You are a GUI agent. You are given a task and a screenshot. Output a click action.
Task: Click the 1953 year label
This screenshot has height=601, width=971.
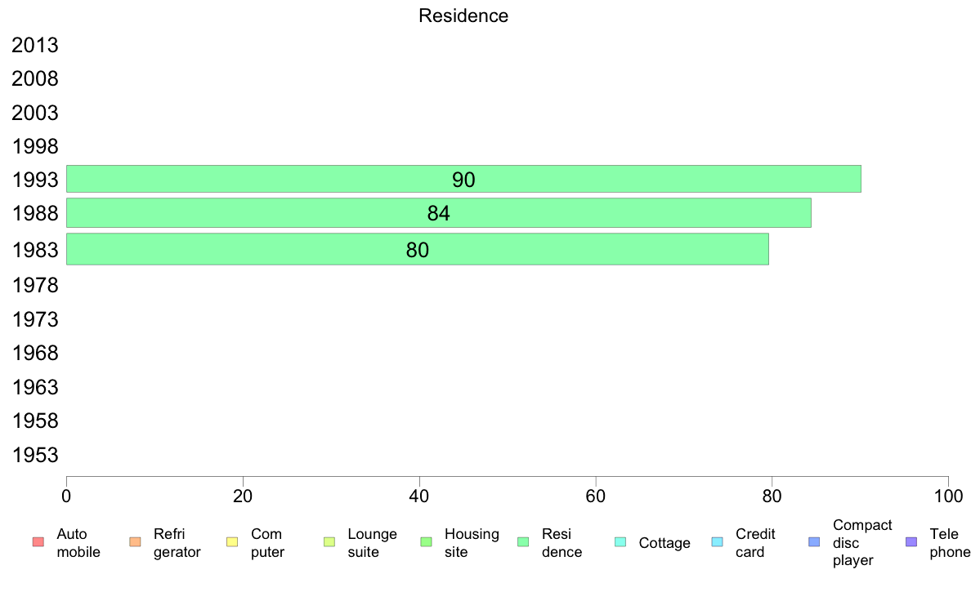click(34, 455)
